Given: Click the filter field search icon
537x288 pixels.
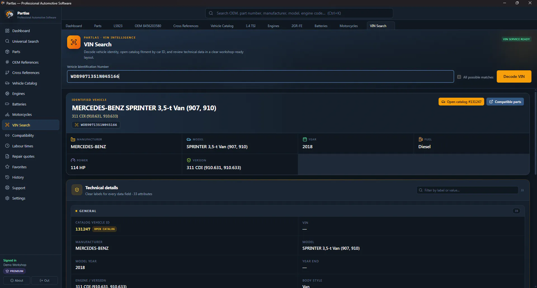Looking at the screenshot, I should click(421, 190).
